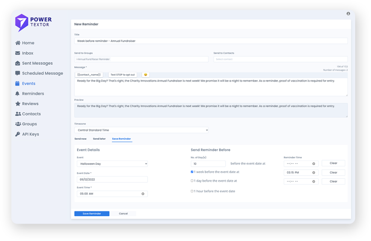Open the Event dropdown showing Halloween Day
Viewport: 371px width, 241px height.
[112, 164]
